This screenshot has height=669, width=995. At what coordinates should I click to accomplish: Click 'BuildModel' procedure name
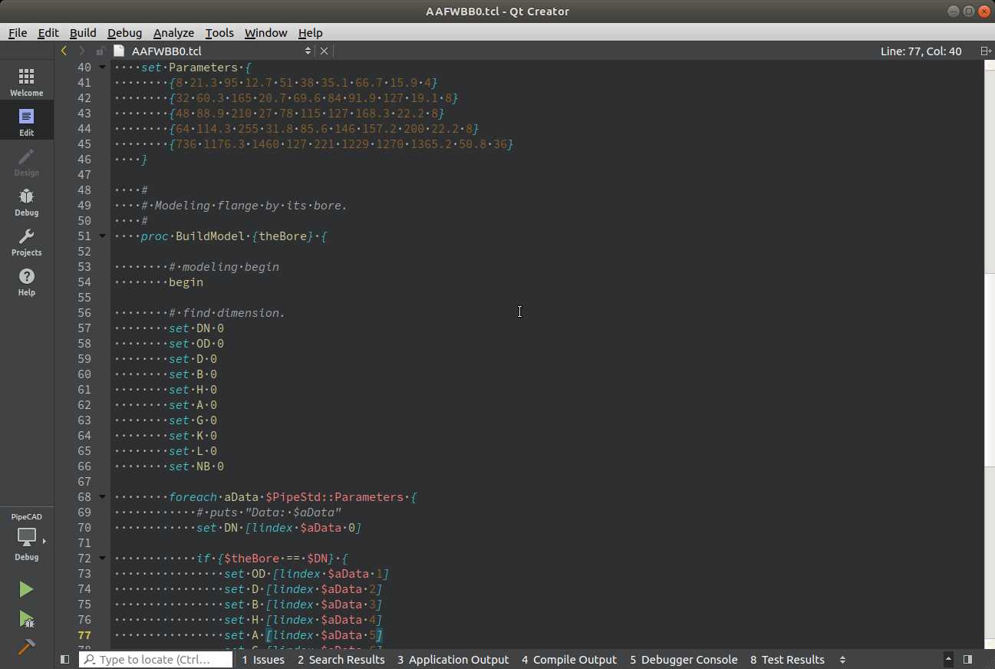click(x=210, y=236)
